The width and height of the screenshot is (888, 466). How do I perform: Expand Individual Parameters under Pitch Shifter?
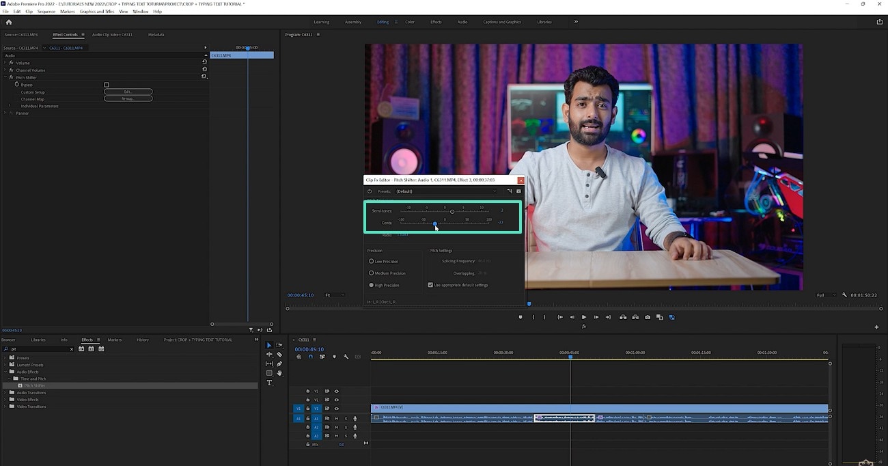point(10,106)
